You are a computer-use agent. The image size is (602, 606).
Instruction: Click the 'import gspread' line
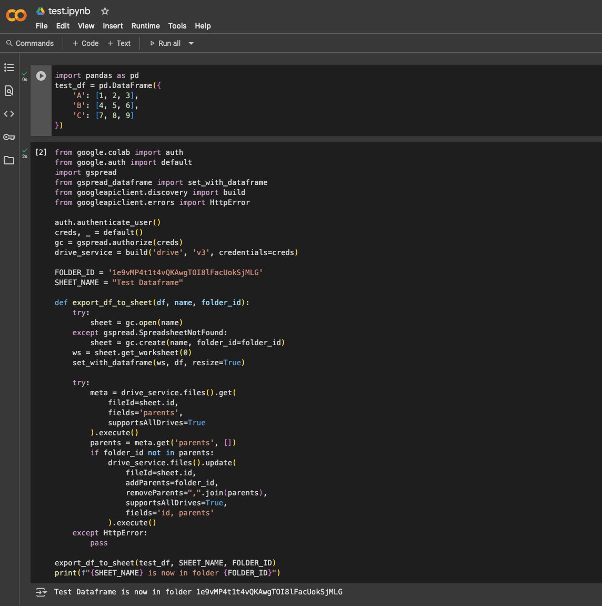pos(86,172)
